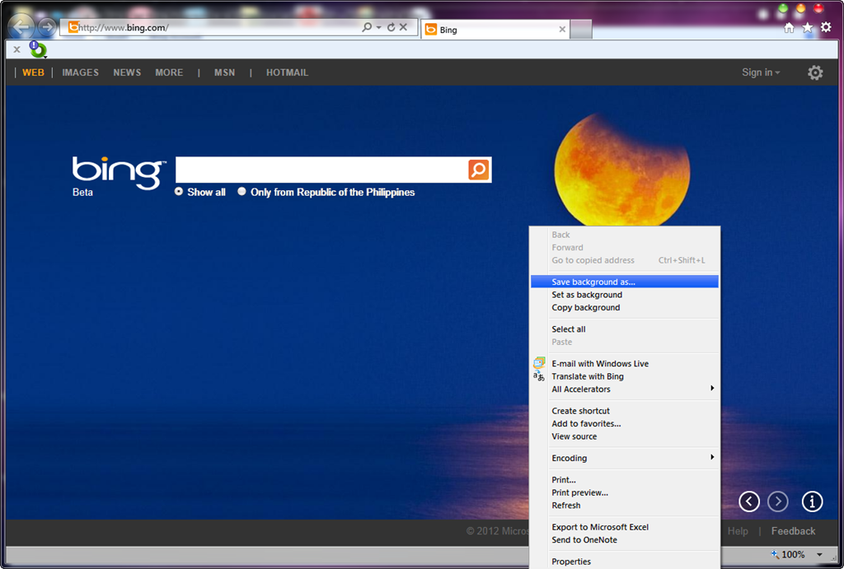Open the zoom level 100% dropdown
844x569 pixels.
(x=819, y=555)
